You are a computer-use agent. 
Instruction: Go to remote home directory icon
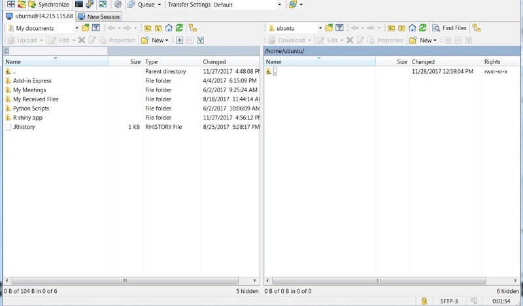point(413,28)
